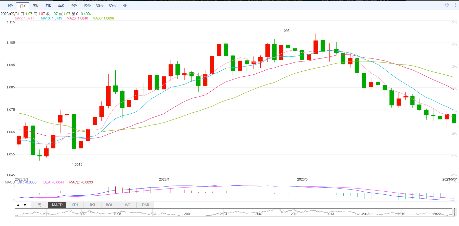Open the three-dot more options menu
The height and width of the screenshot is (226, 459).
click(455, 5)
